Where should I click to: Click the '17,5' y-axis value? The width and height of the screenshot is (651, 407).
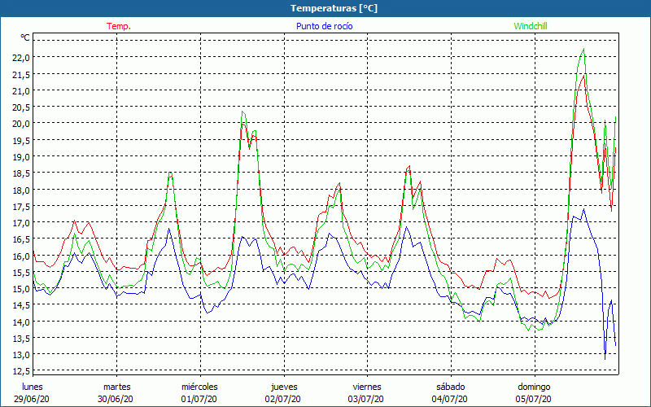21,207
